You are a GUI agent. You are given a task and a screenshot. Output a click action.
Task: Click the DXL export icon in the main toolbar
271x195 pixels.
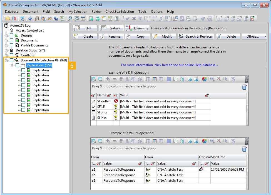tap(97, 19)
